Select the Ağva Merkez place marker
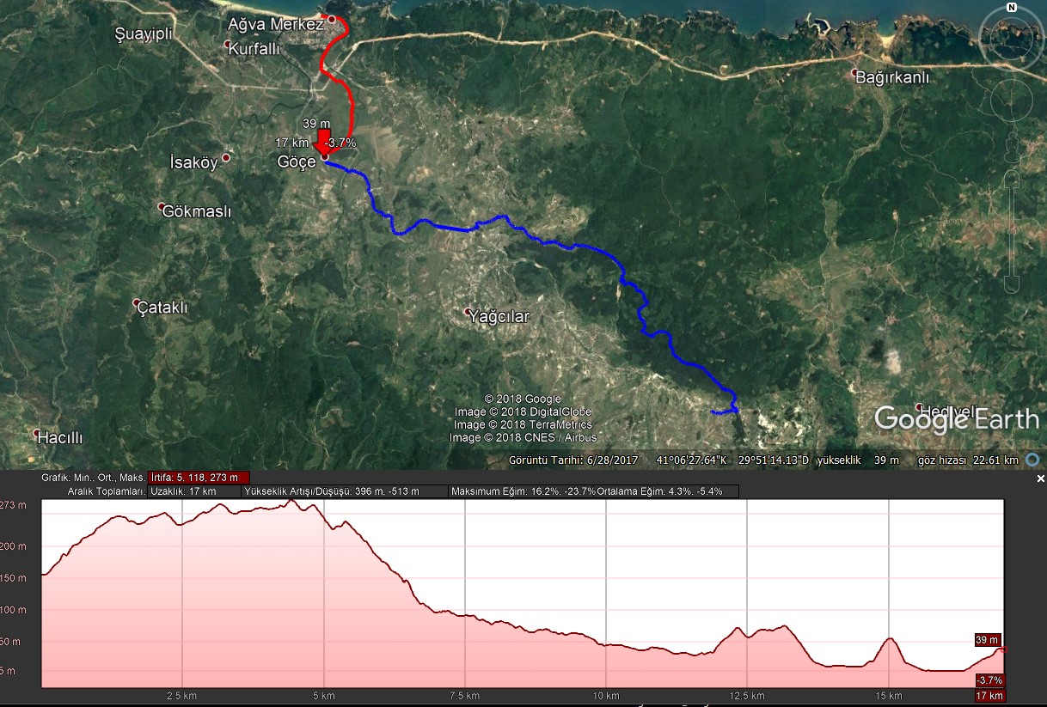 tap(332, 18)
